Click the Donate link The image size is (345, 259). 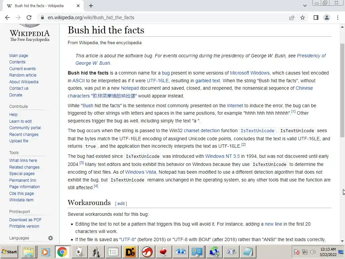(x=15, y=95)
